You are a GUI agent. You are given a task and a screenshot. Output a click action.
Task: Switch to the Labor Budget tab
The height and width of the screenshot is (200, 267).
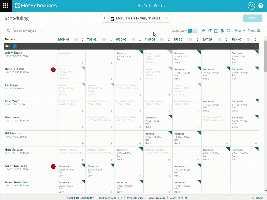pos(157,198)
